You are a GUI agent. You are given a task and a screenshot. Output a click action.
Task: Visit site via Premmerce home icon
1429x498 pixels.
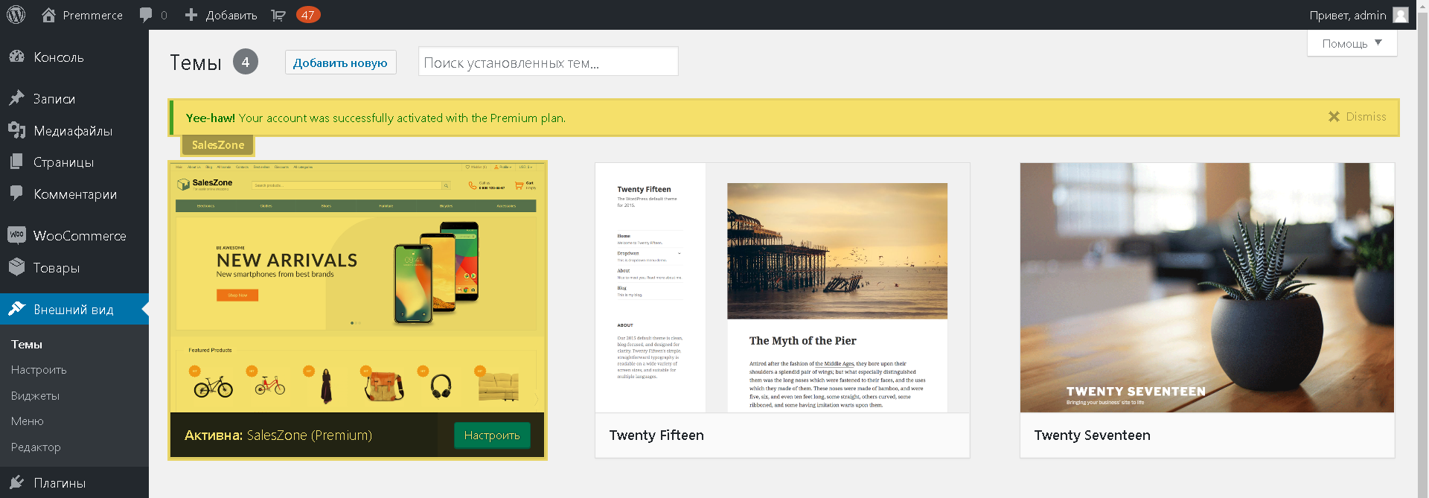48,15
